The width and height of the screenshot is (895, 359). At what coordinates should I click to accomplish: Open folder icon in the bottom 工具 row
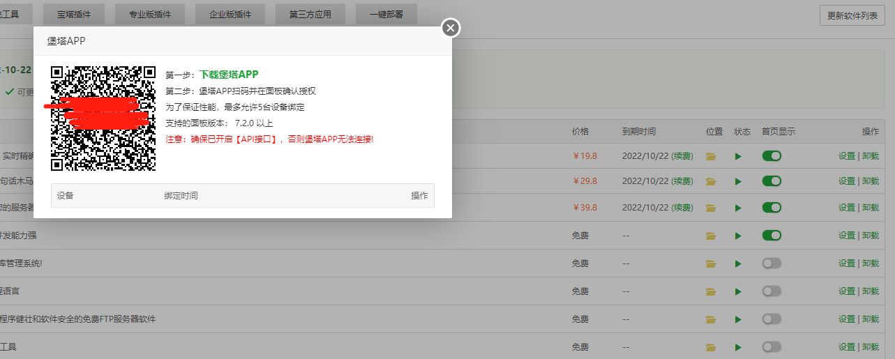coord(711,347)
